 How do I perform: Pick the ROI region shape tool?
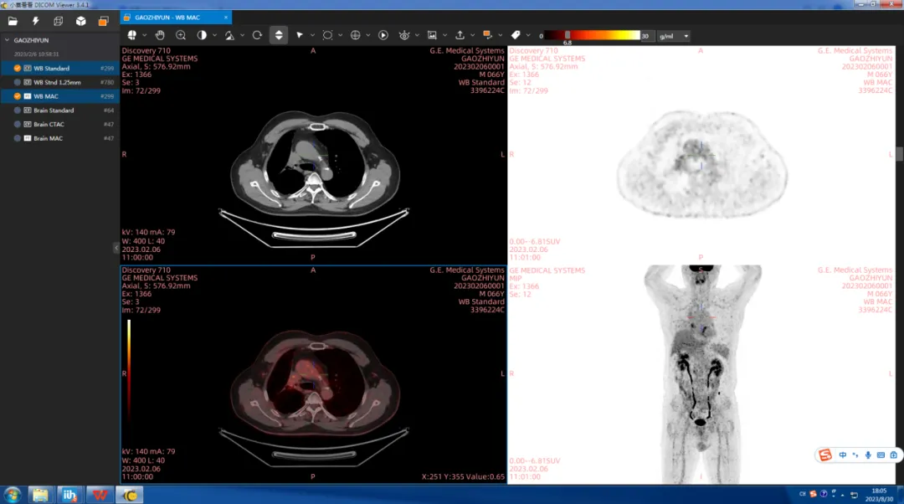tap(327, 35)
